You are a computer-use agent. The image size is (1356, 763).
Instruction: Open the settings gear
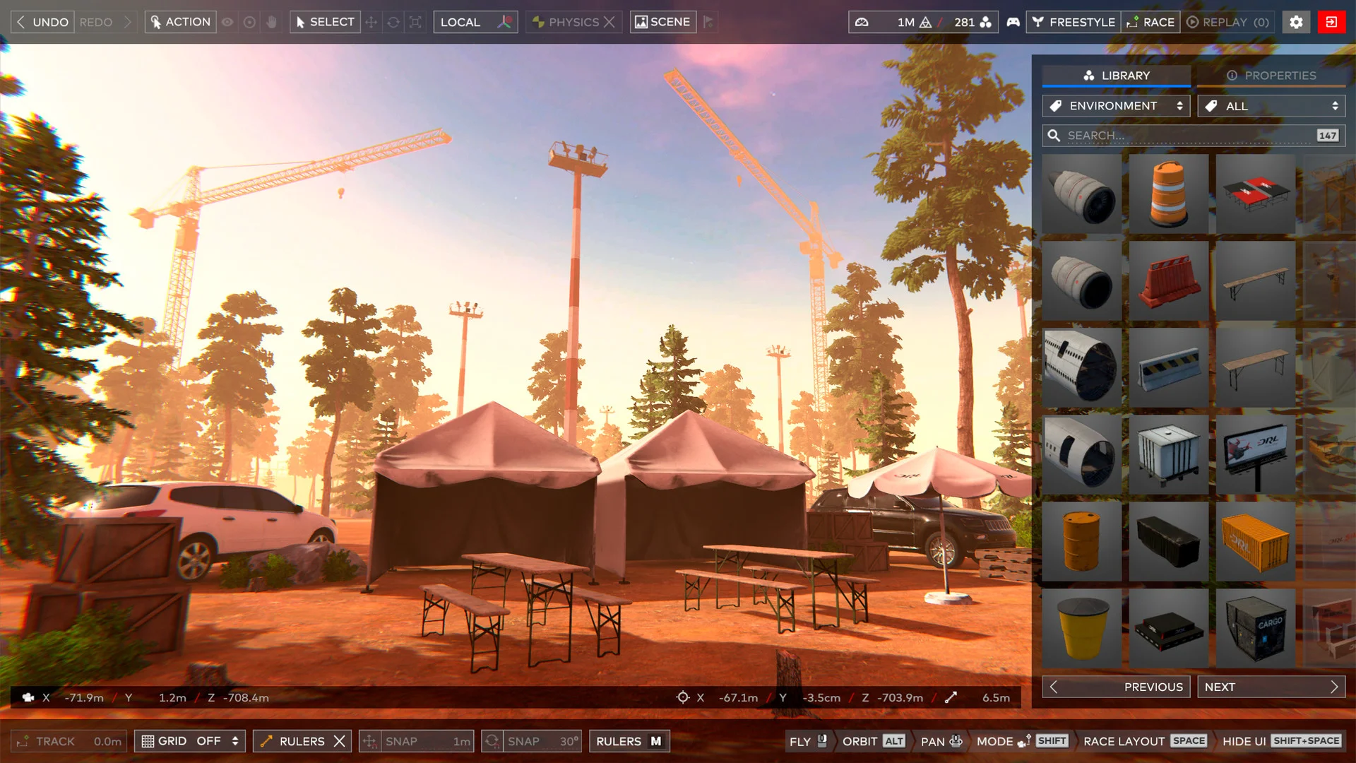coord(1296,22)
